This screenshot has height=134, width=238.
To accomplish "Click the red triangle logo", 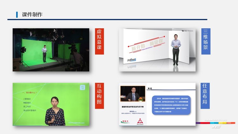I will [x=141, y=121].
